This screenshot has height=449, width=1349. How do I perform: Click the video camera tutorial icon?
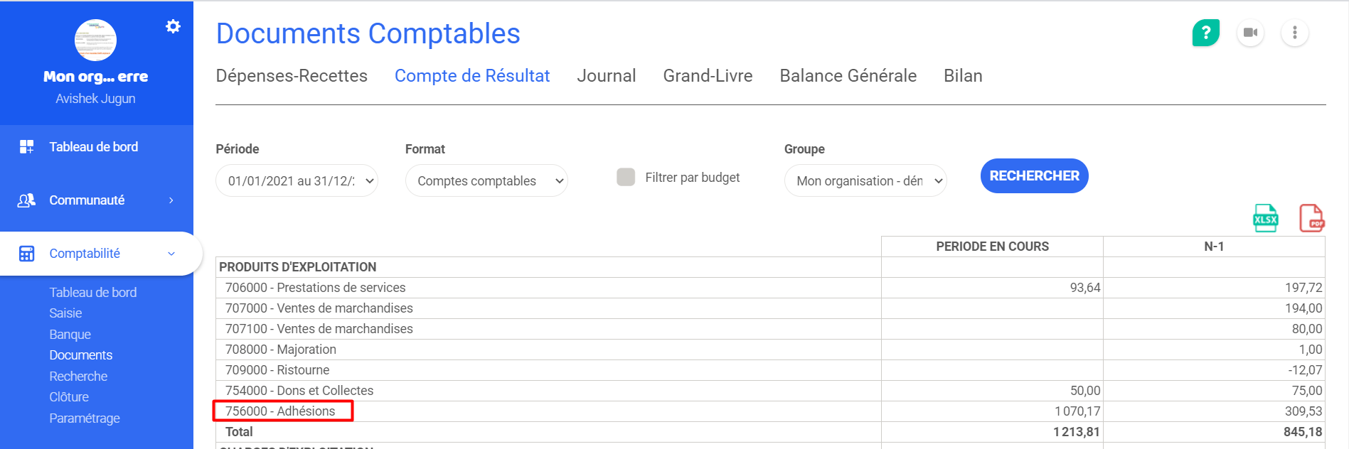[1250, 33]
